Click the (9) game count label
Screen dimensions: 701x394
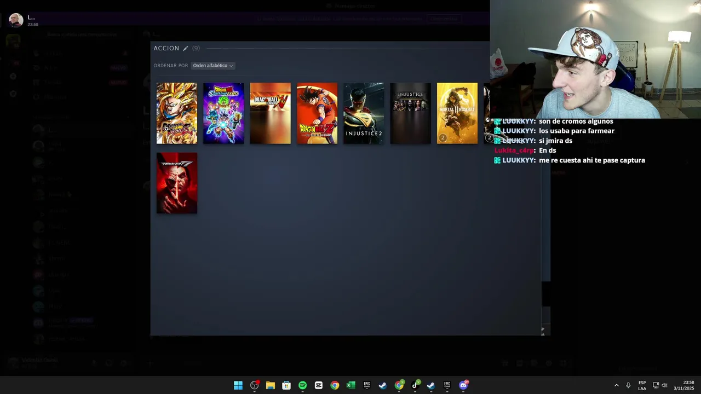[x=196, y=48]
